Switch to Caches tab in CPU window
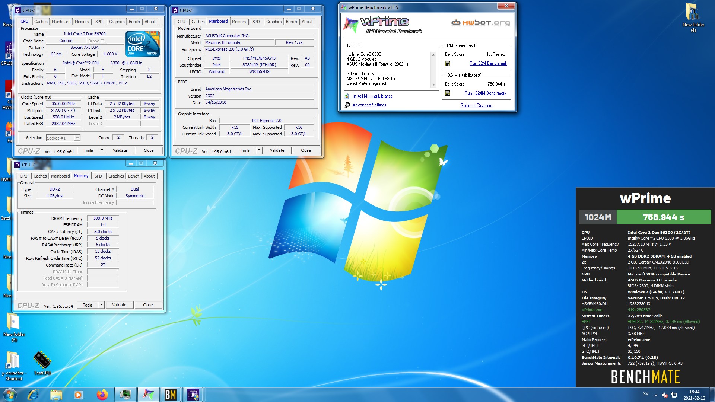715x402 pixels. click(x=41, y=22)
